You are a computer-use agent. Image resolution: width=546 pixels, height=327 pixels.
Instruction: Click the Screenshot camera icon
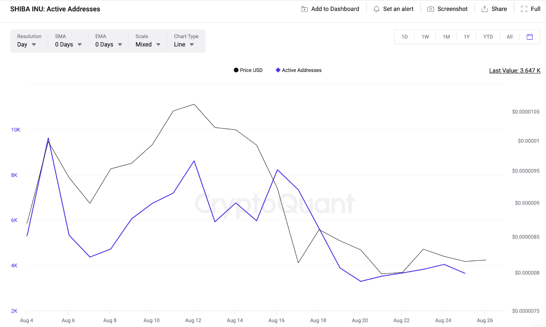(x=431, y=9)
